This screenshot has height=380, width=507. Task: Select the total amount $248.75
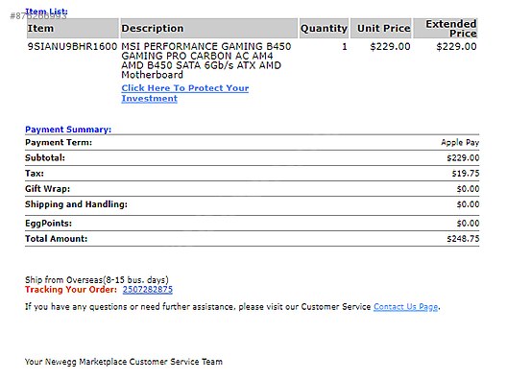pos(463,239)
